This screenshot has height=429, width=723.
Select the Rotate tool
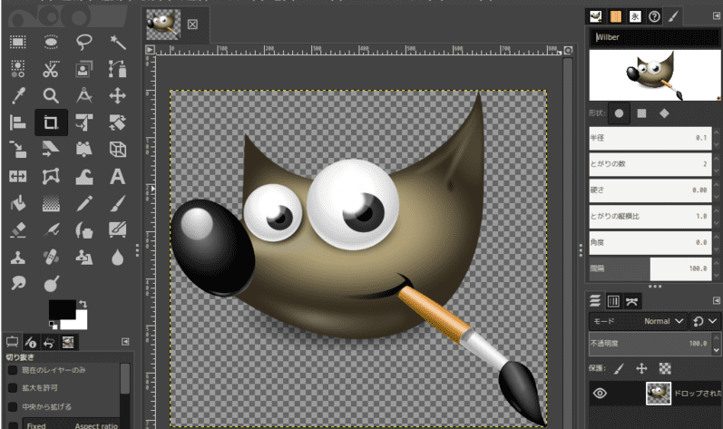(x=118, y=122)
